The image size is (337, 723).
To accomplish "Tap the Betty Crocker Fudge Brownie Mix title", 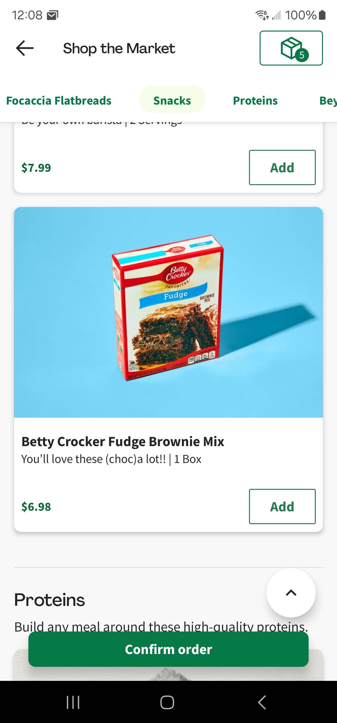I will click(x=123, y=441).
